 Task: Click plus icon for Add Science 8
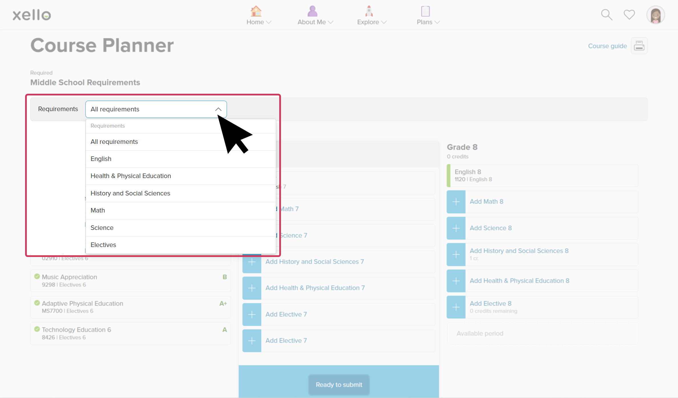[456, 228]
